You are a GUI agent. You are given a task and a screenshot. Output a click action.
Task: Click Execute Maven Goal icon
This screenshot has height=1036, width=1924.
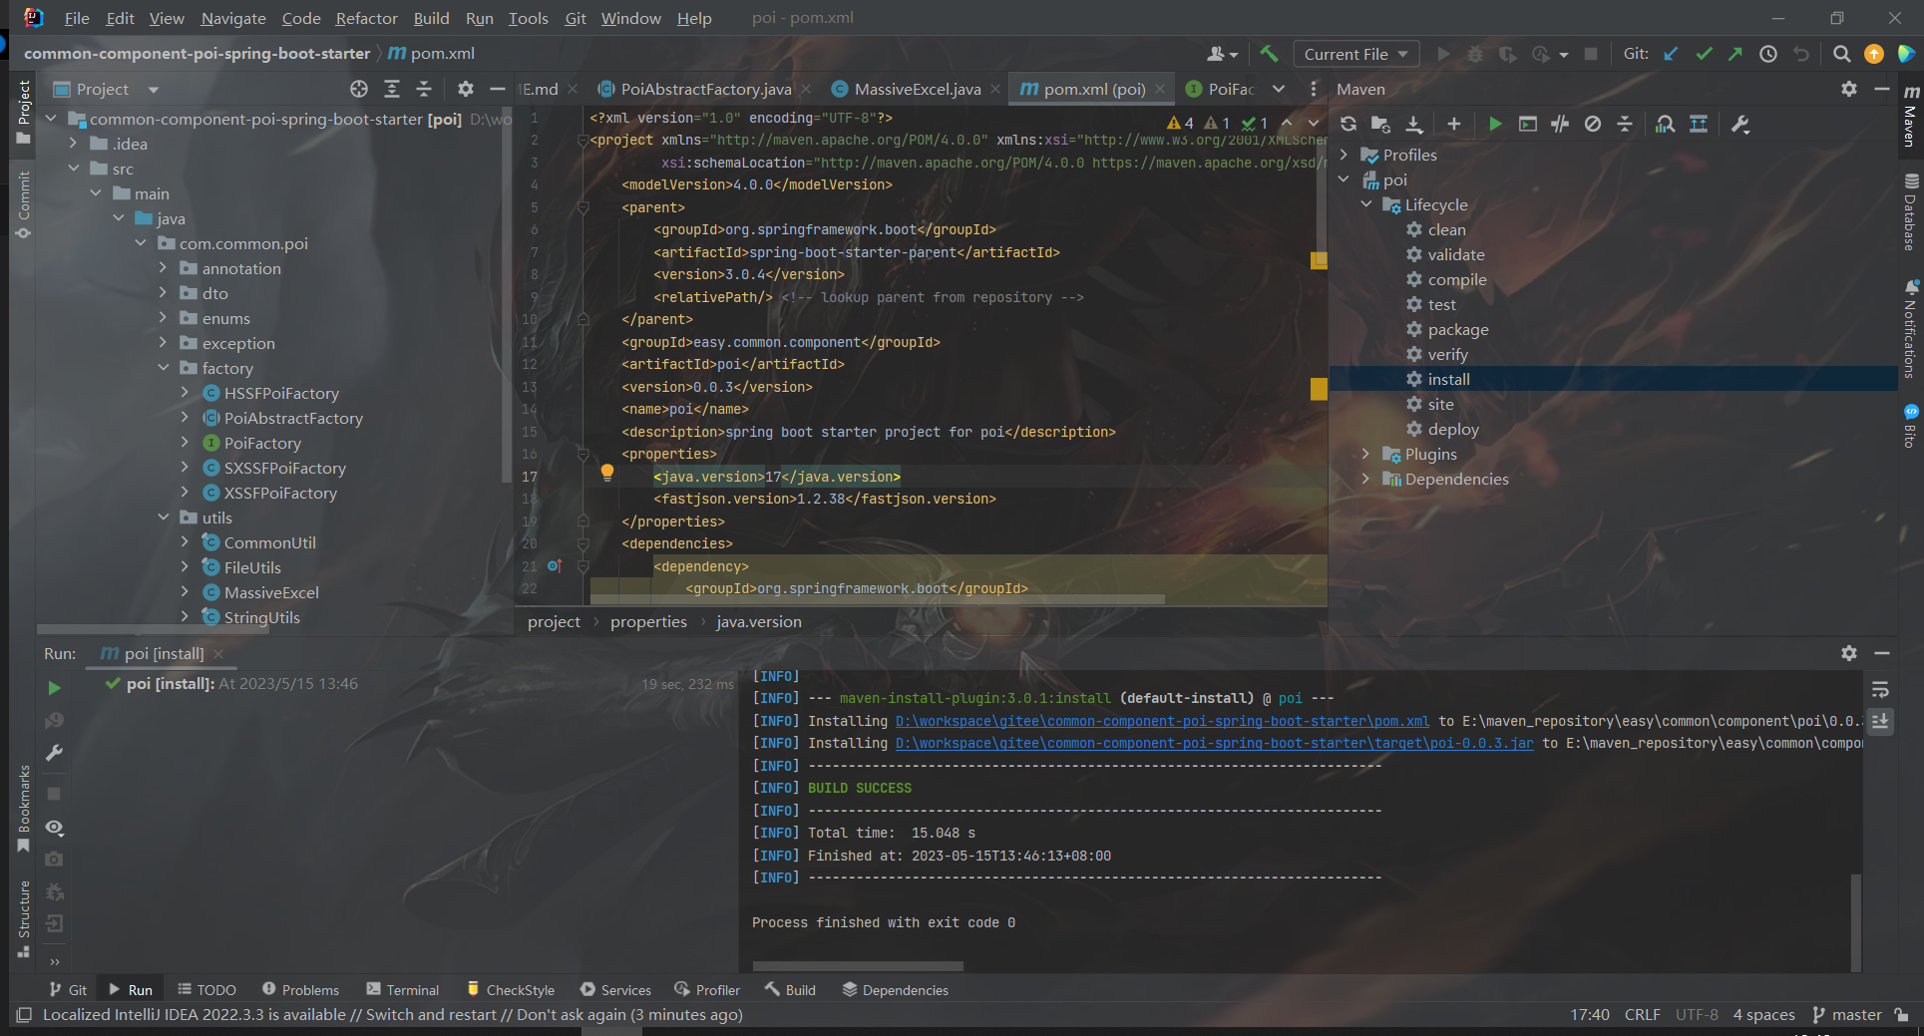coord(1527,124)
